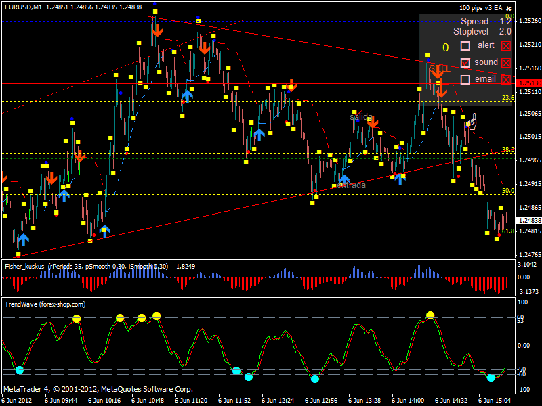Click the 1.24965 price scale value
This screenshot has width=542, height=406.
pyautogui.click(x=530, y=160)
